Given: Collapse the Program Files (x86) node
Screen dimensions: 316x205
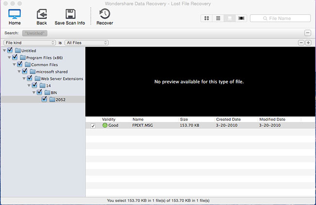Looking at the screenshot, I should coord(9,58).
